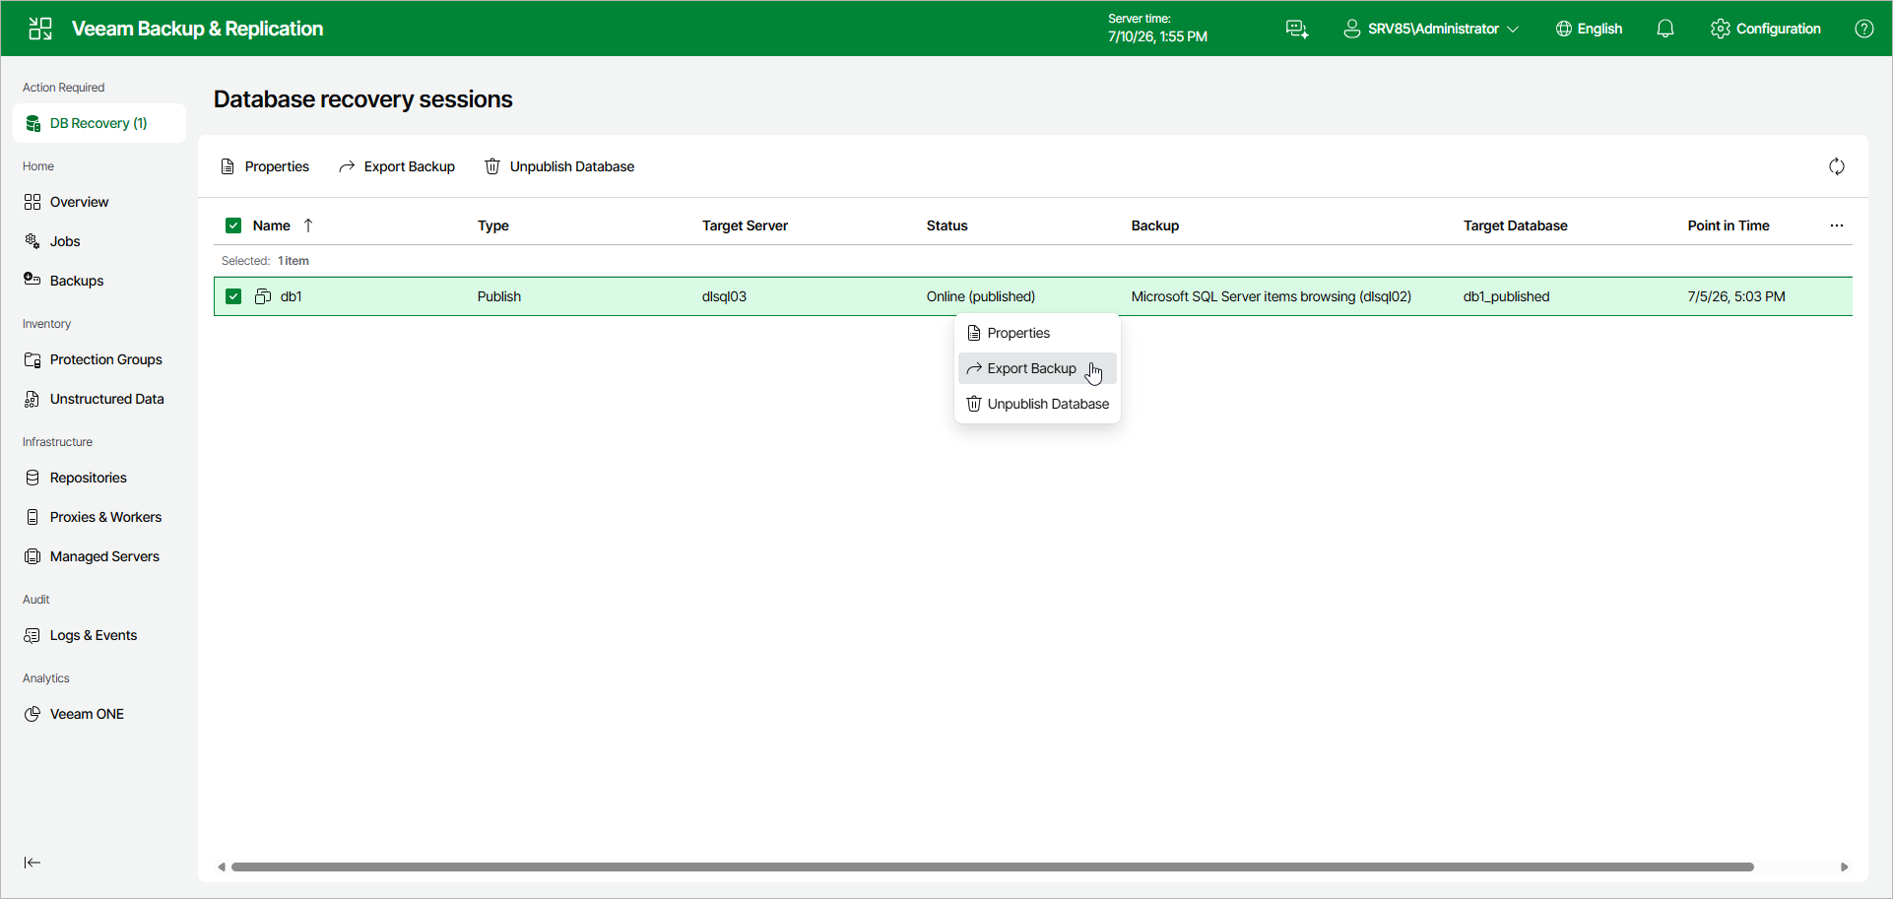Viewport: 1893px width, 899px height.
Task: Click the Configuration gear icon
Action: coord(1721,29)
